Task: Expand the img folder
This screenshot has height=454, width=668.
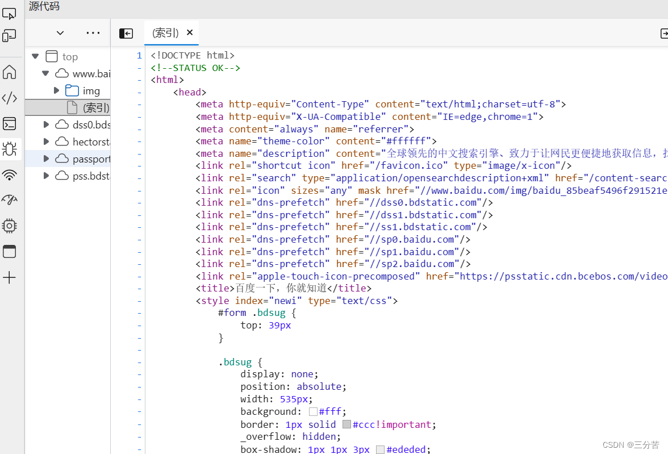Action: coord(56,90)
